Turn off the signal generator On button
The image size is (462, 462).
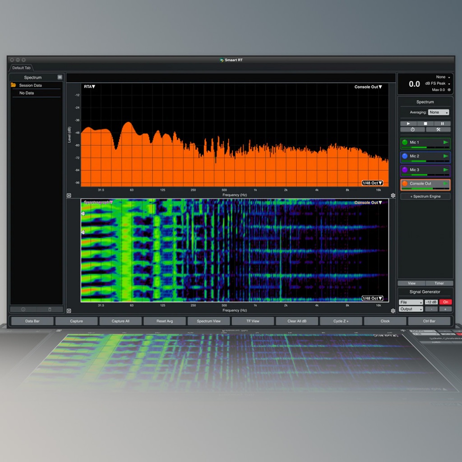(445, 302)
